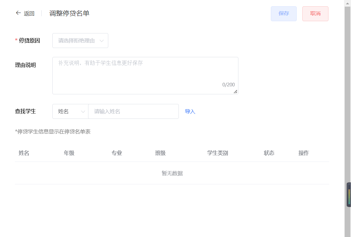This screenshot has width=351, height=237.
Task: Click the chevron in the rejection reason selector
Action: tap(102, 40)
